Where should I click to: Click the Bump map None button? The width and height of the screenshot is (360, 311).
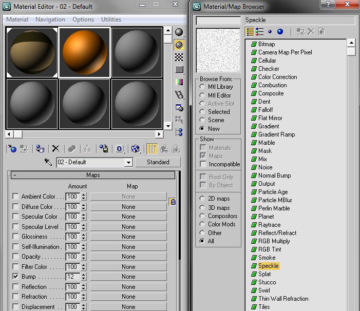pos(128,277)
